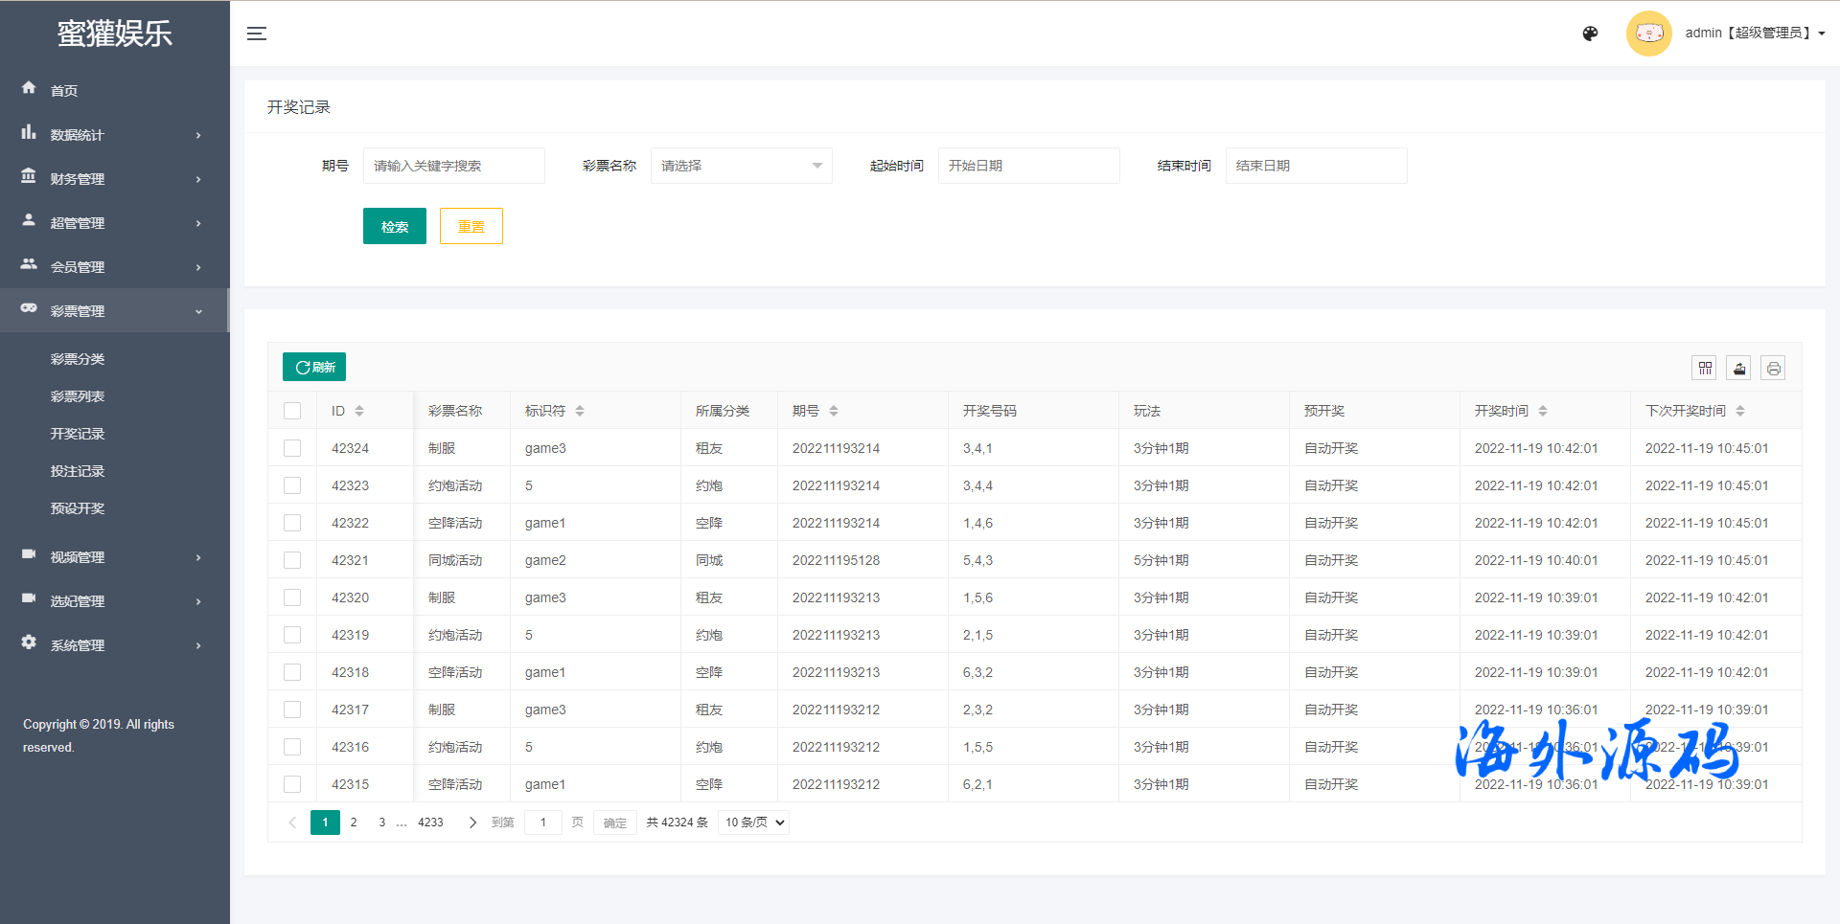
Task: Click the export table icon
Action: (1738, 368)
